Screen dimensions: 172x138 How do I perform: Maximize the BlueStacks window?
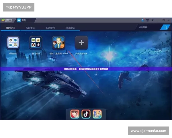(164, 20)
